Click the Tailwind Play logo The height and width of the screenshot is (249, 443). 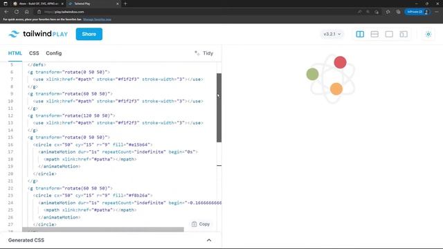click(x=38, y=34)
